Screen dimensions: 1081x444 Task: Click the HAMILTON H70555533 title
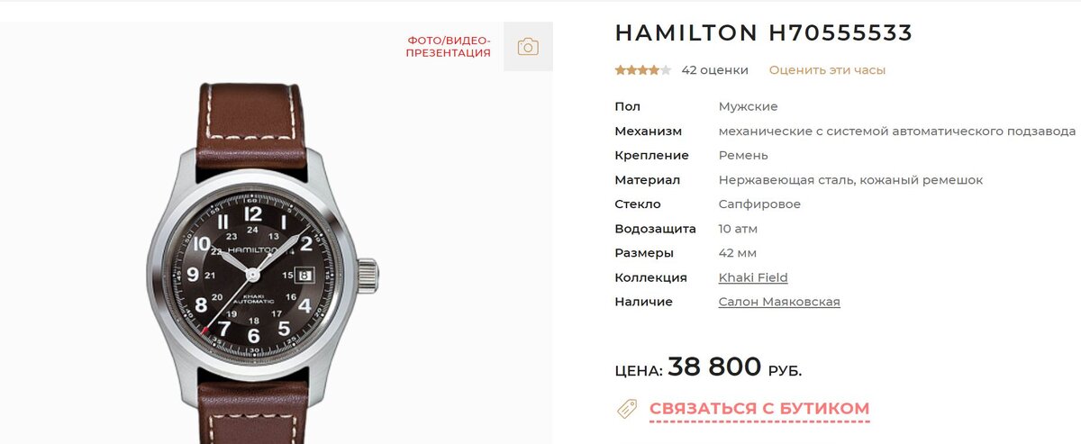click(x=764, y=33)
